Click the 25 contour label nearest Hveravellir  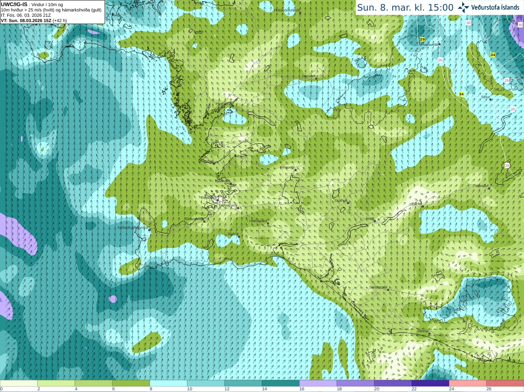[440, 60]
